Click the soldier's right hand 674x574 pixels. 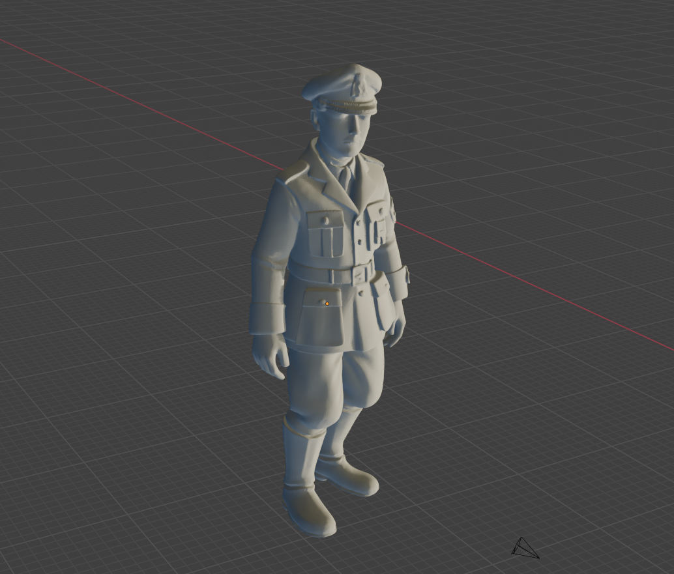point(271,358)
